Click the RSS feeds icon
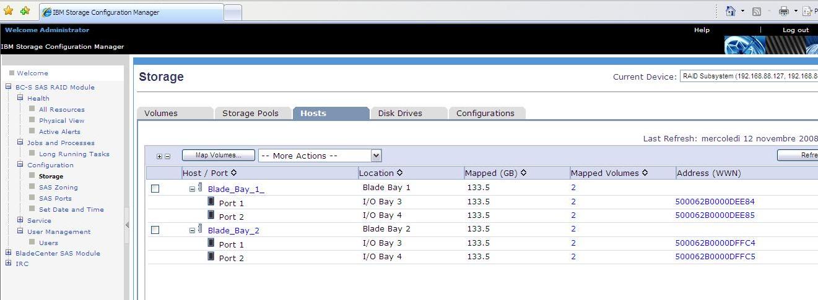818x300 pixels. tap(757, 11)
